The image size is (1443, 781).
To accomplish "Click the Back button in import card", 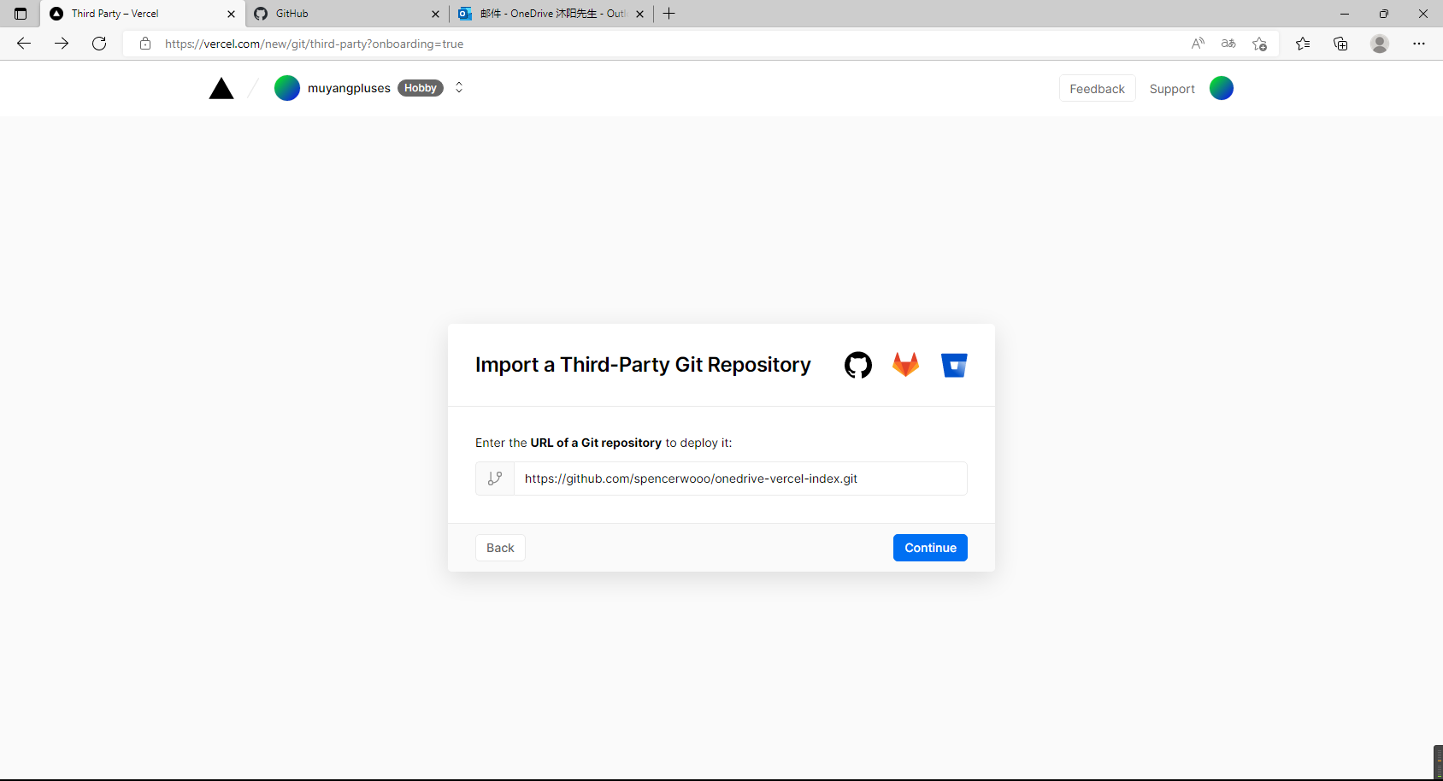I will 500,548.
